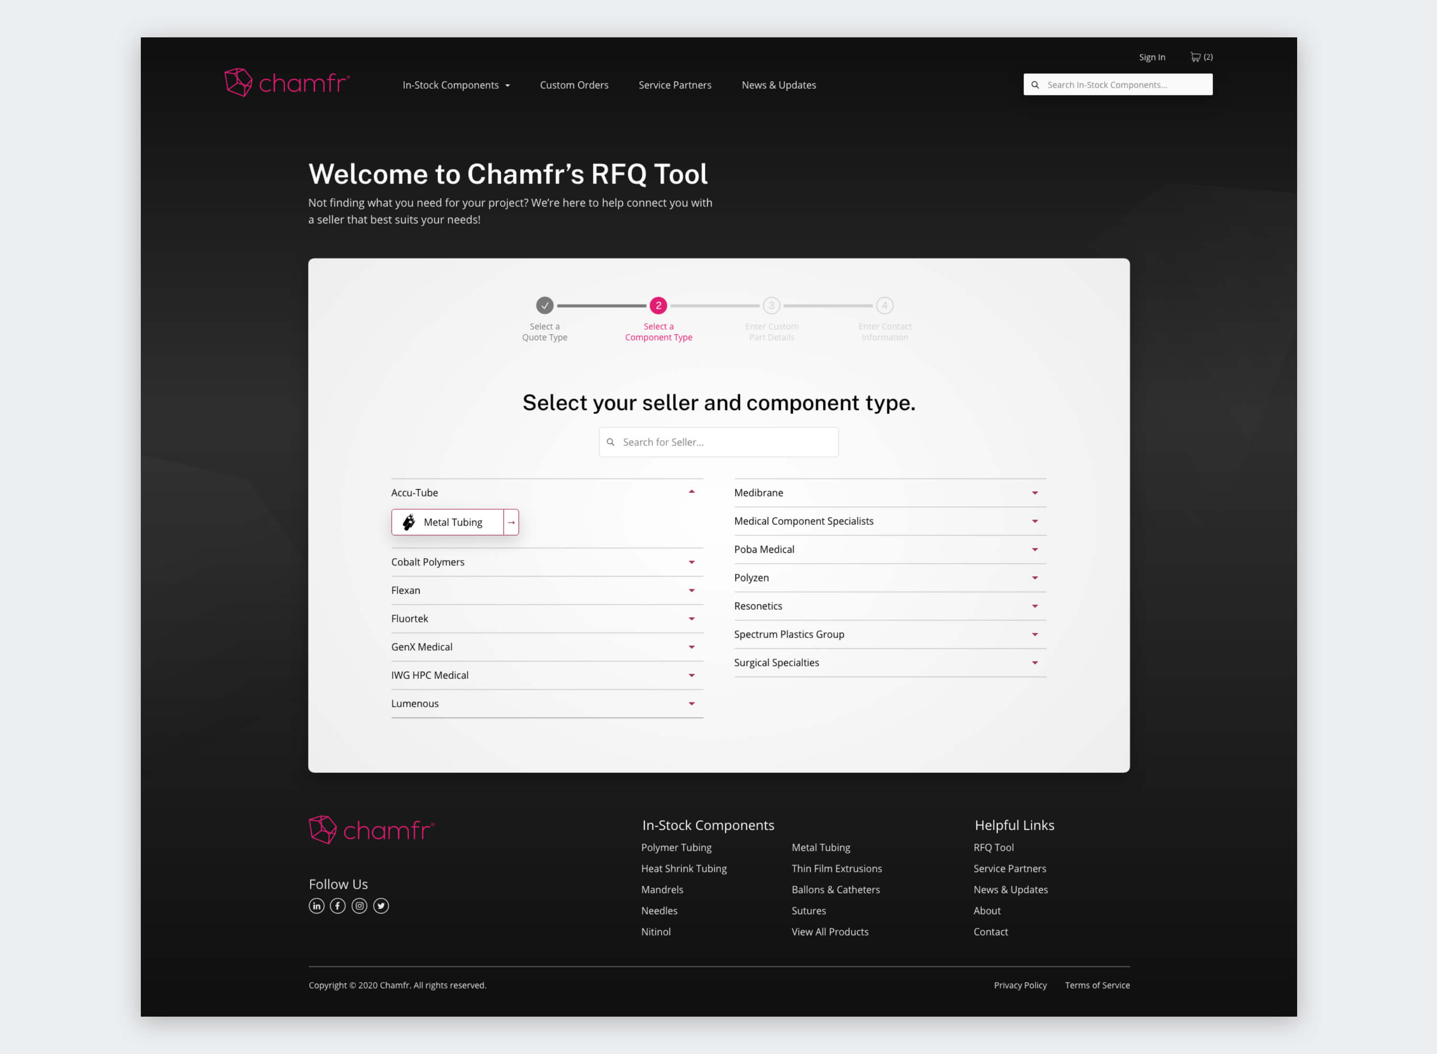Screen dimensions: 1437x1054
Task: Click View All Products footer link
Action: click(830, 931)
